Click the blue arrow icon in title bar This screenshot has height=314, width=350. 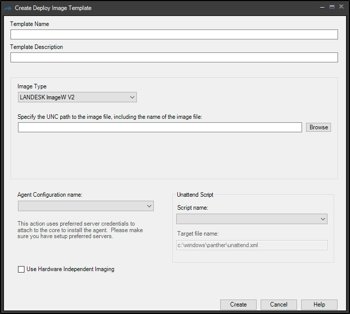click(7, 8)
